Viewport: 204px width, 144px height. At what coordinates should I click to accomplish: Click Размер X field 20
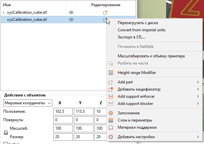(x=63, y=137)
